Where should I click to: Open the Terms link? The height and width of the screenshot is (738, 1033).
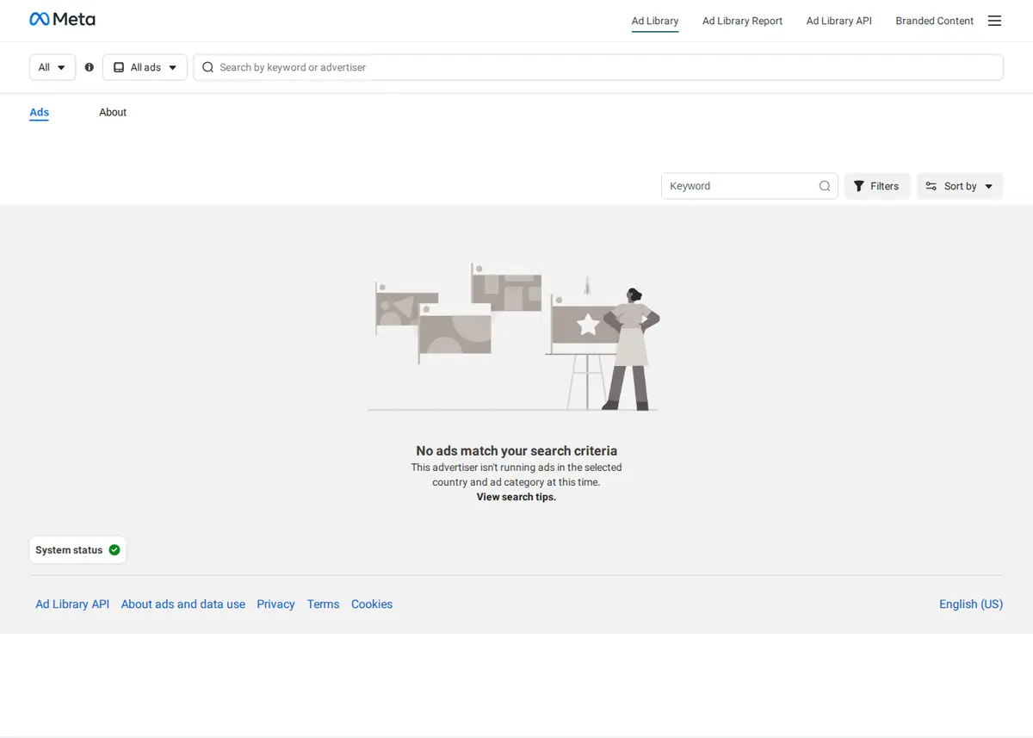[324, 605]
